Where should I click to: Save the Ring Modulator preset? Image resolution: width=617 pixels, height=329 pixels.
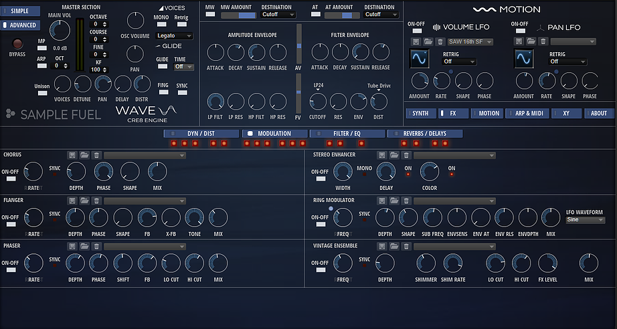point(381,201)
